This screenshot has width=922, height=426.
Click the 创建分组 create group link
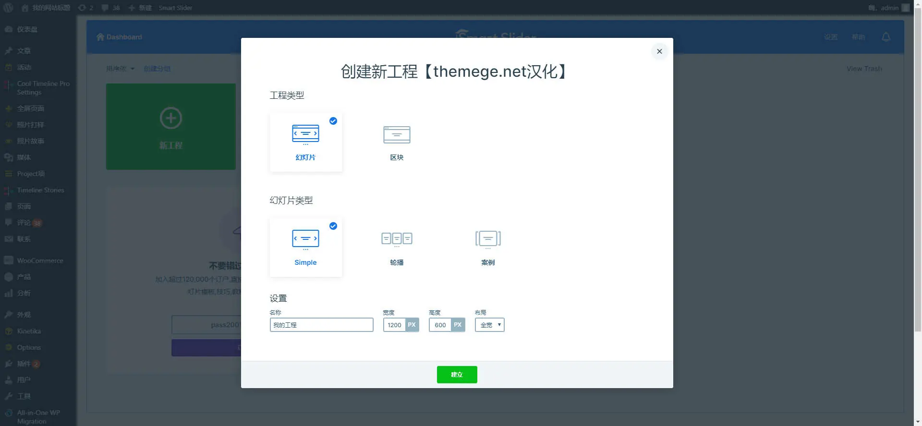pyautogui.click(x=157, y=69)
